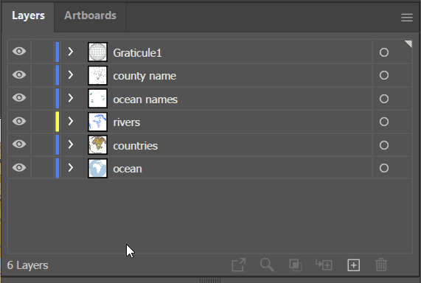Click Collect for Export icon
The width and height of the screenshot is (421, 283).
[238, 265]
